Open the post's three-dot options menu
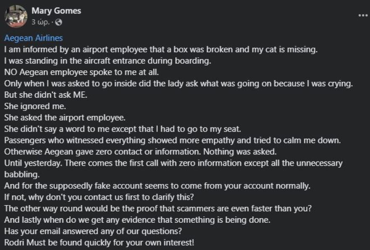This screenshot has height=250, width=370. 362,15
